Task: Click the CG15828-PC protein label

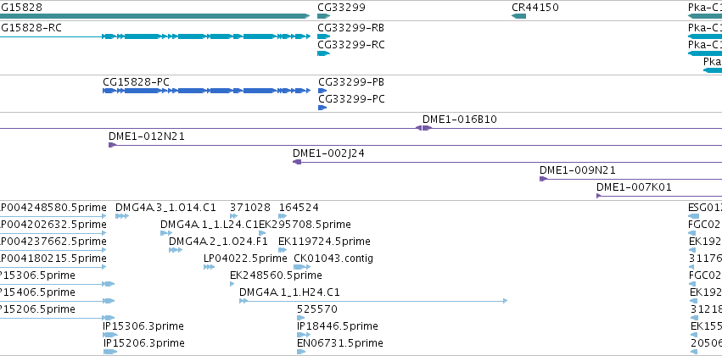Action: [x=136, y=82]
